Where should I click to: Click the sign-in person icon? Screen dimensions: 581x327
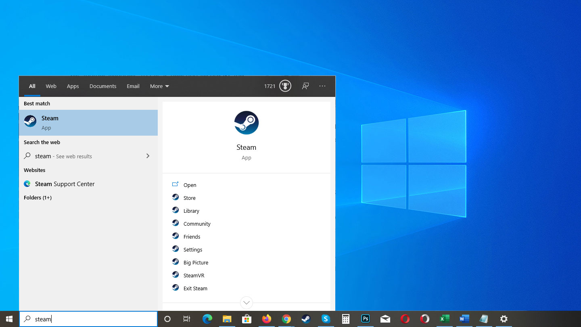pos(305,86)
